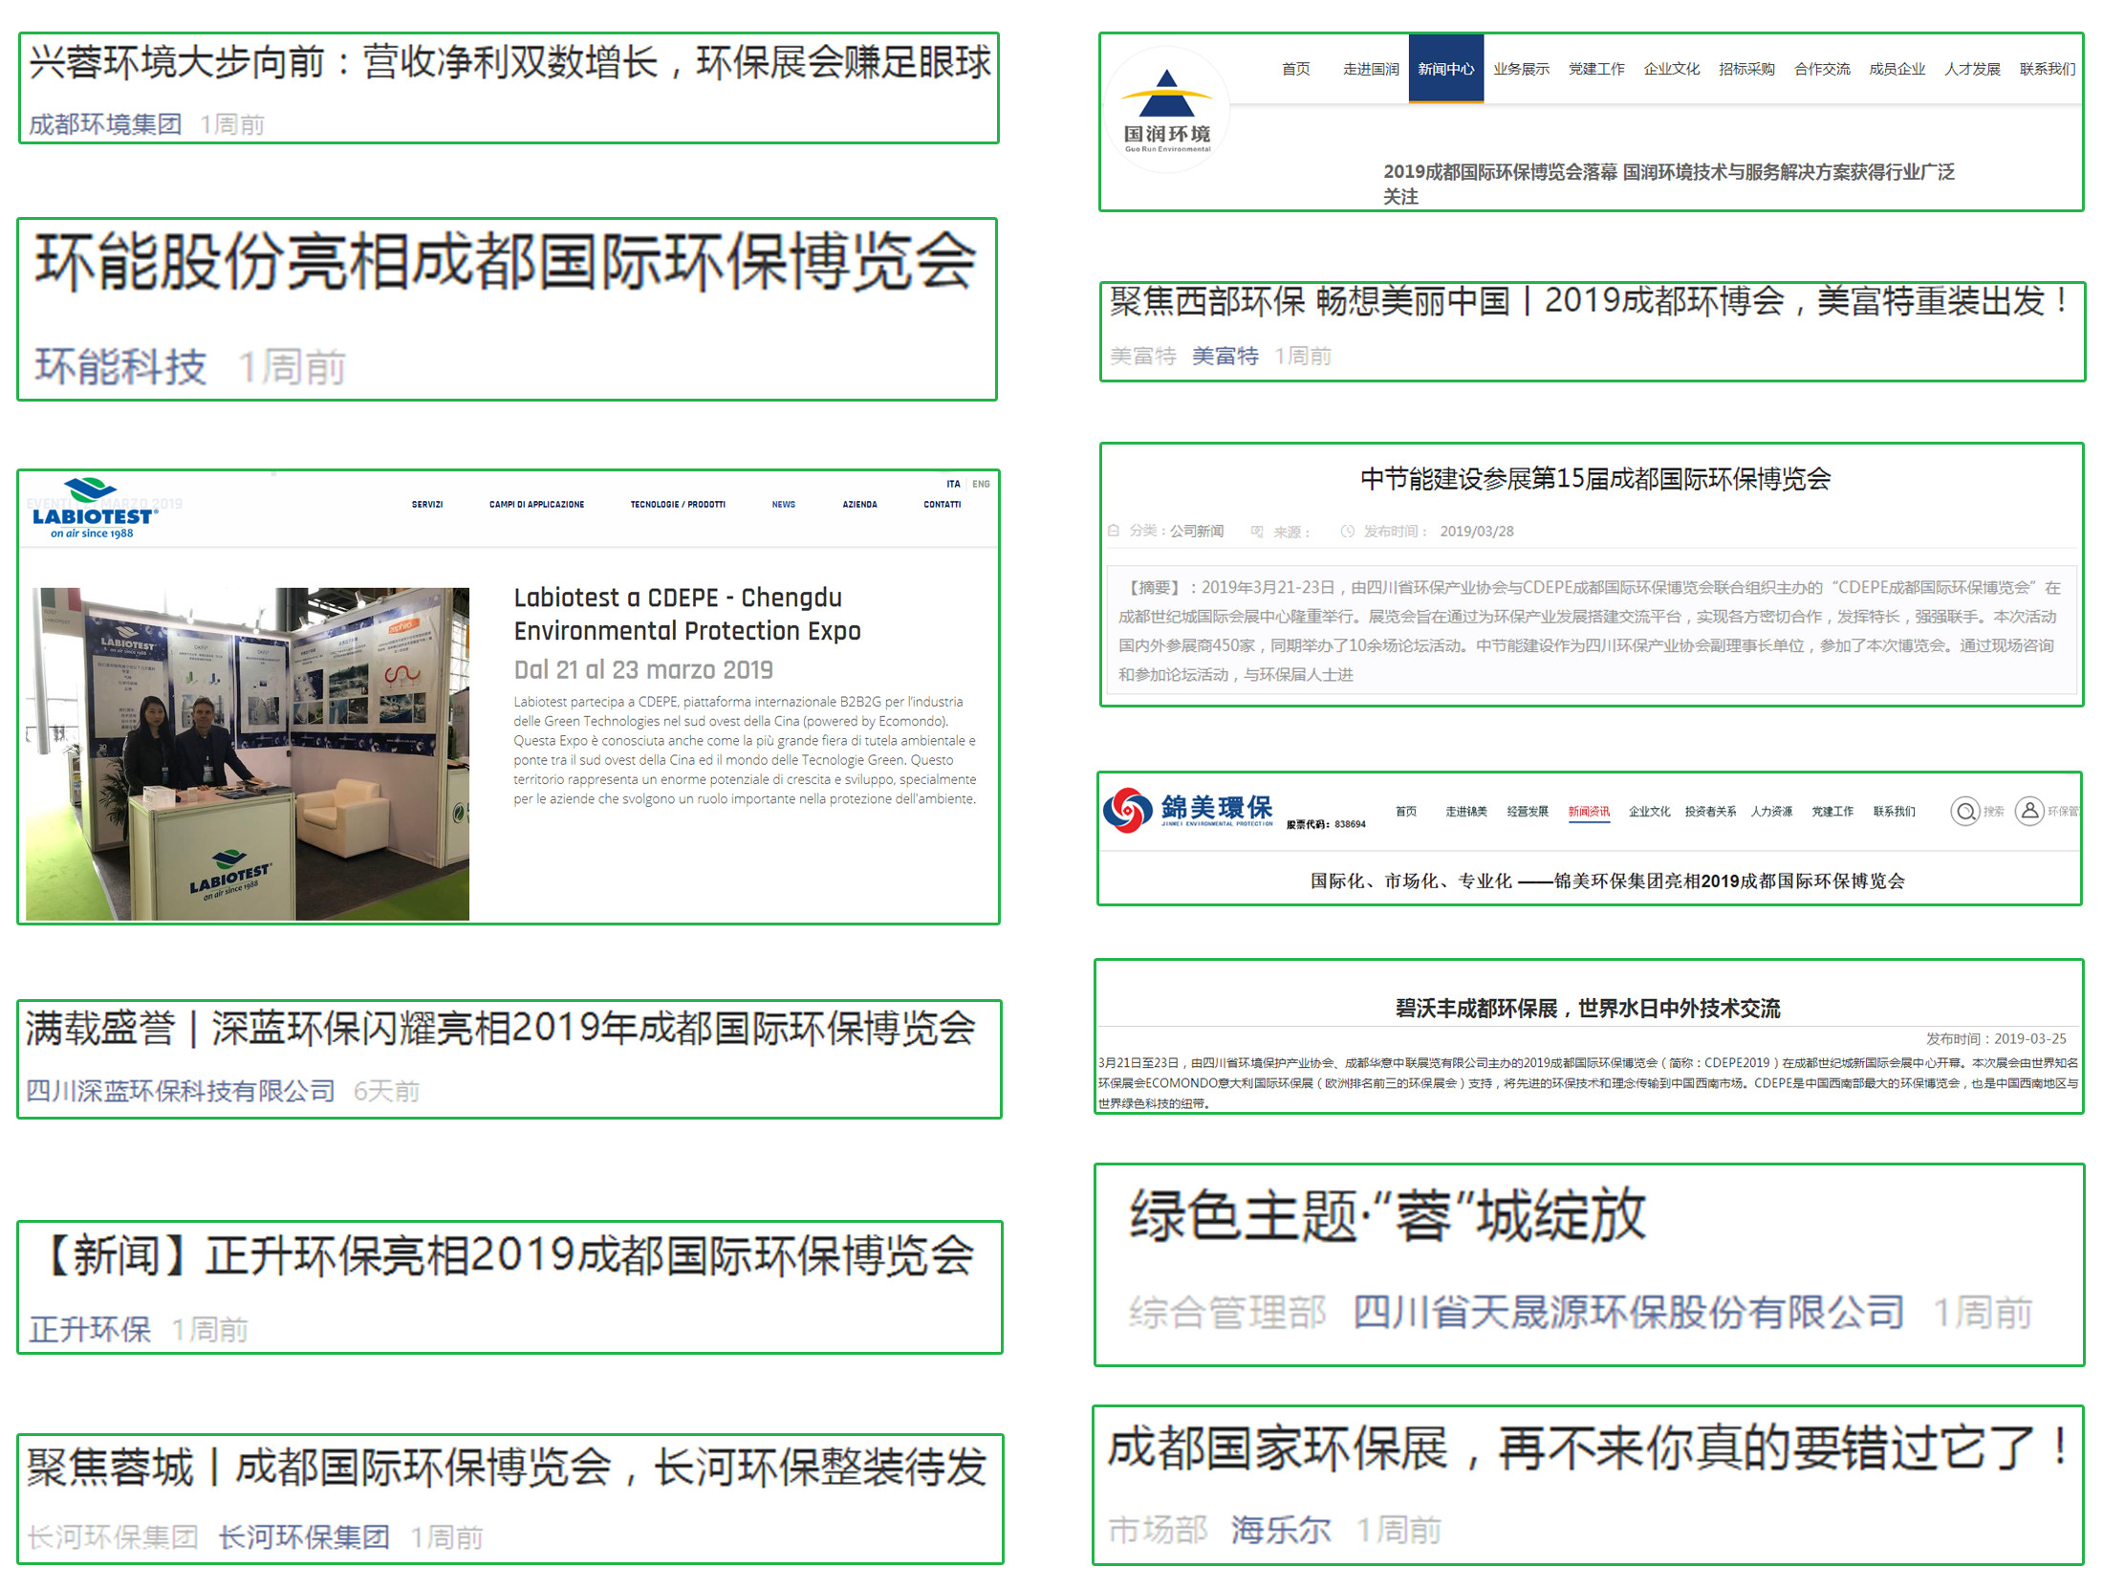
Task: Click the date 2019/03/28
Action: [1477, 531]
